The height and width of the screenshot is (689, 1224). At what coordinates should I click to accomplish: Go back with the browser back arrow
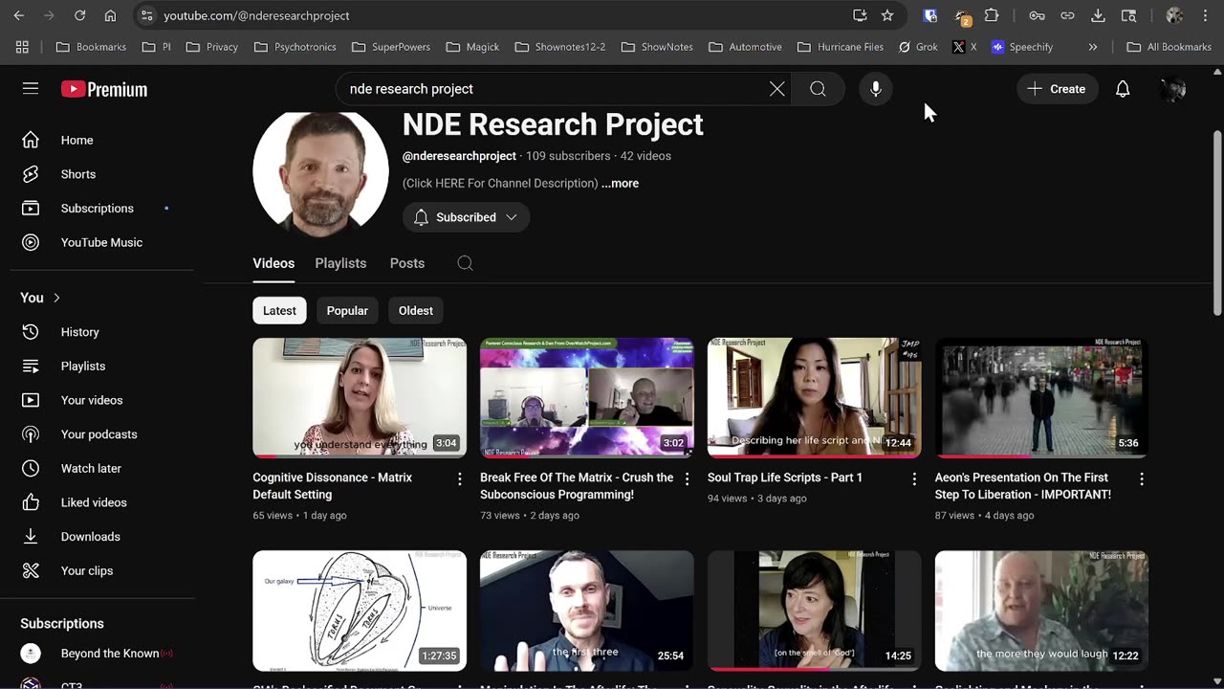(19, 15)
